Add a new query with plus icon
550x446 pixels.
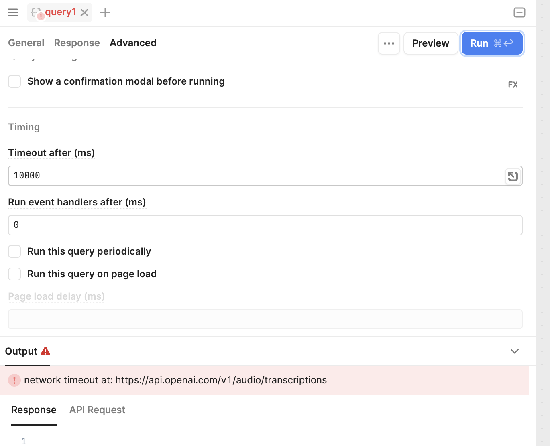[105, 12]
